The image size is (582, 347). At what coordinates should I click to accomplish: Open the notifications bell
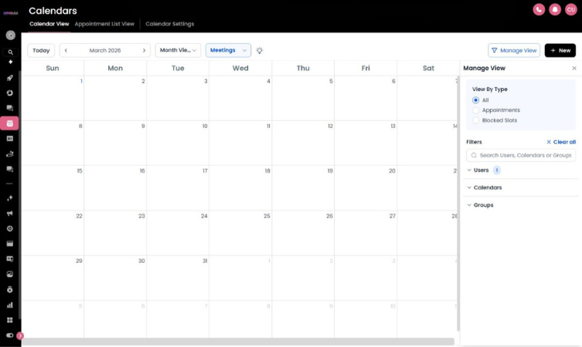tap(555, 9)
